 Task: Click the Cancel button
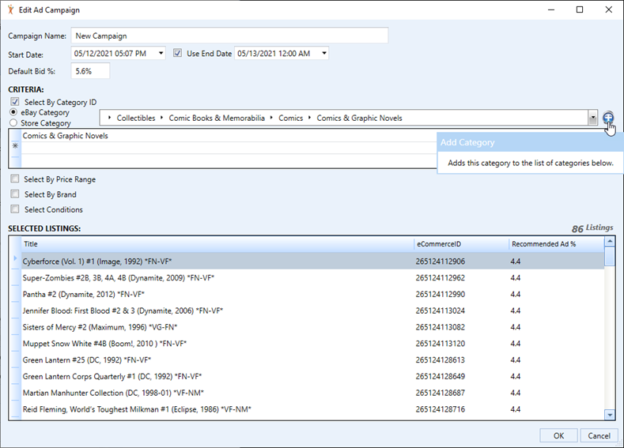pyautogui.click(x=599, y=435)
